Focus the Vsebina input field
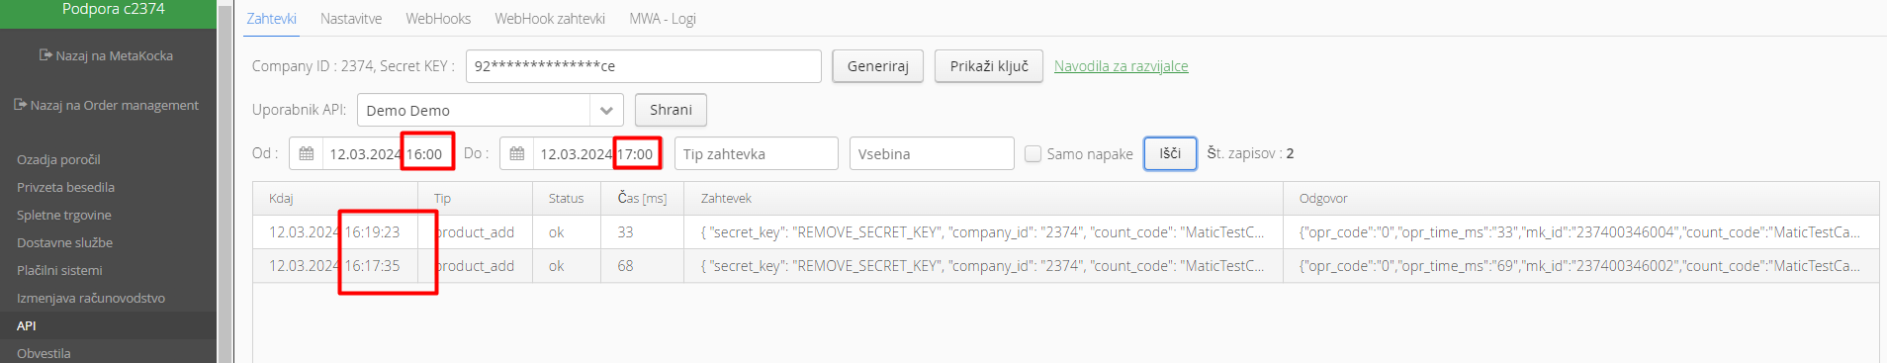This screenshot has height=363, width=1887. (x=932, y=154)
